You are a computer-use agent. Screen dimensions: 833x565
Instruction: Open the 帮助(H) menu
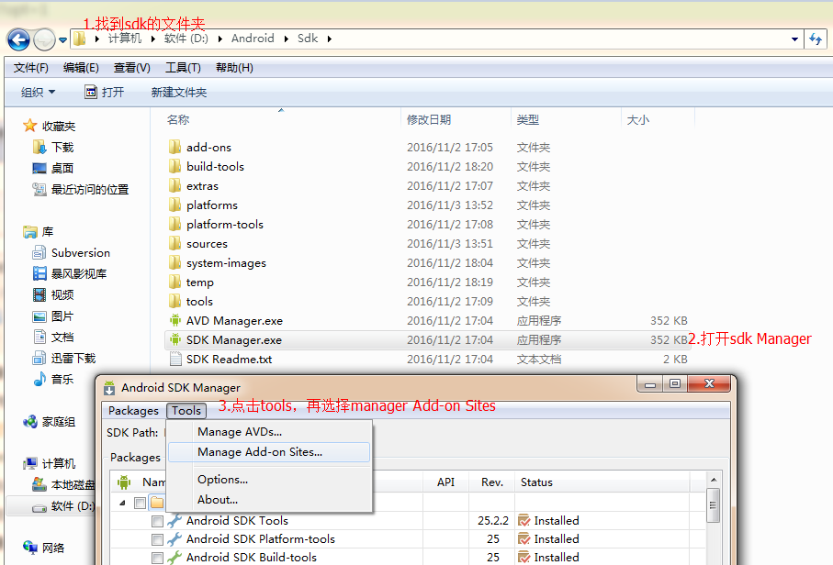pyautogui.click(x=234, y=68)
